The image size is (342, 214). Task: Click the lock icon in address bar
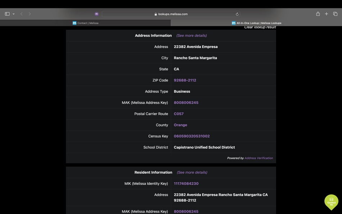(x=156, y=14)
